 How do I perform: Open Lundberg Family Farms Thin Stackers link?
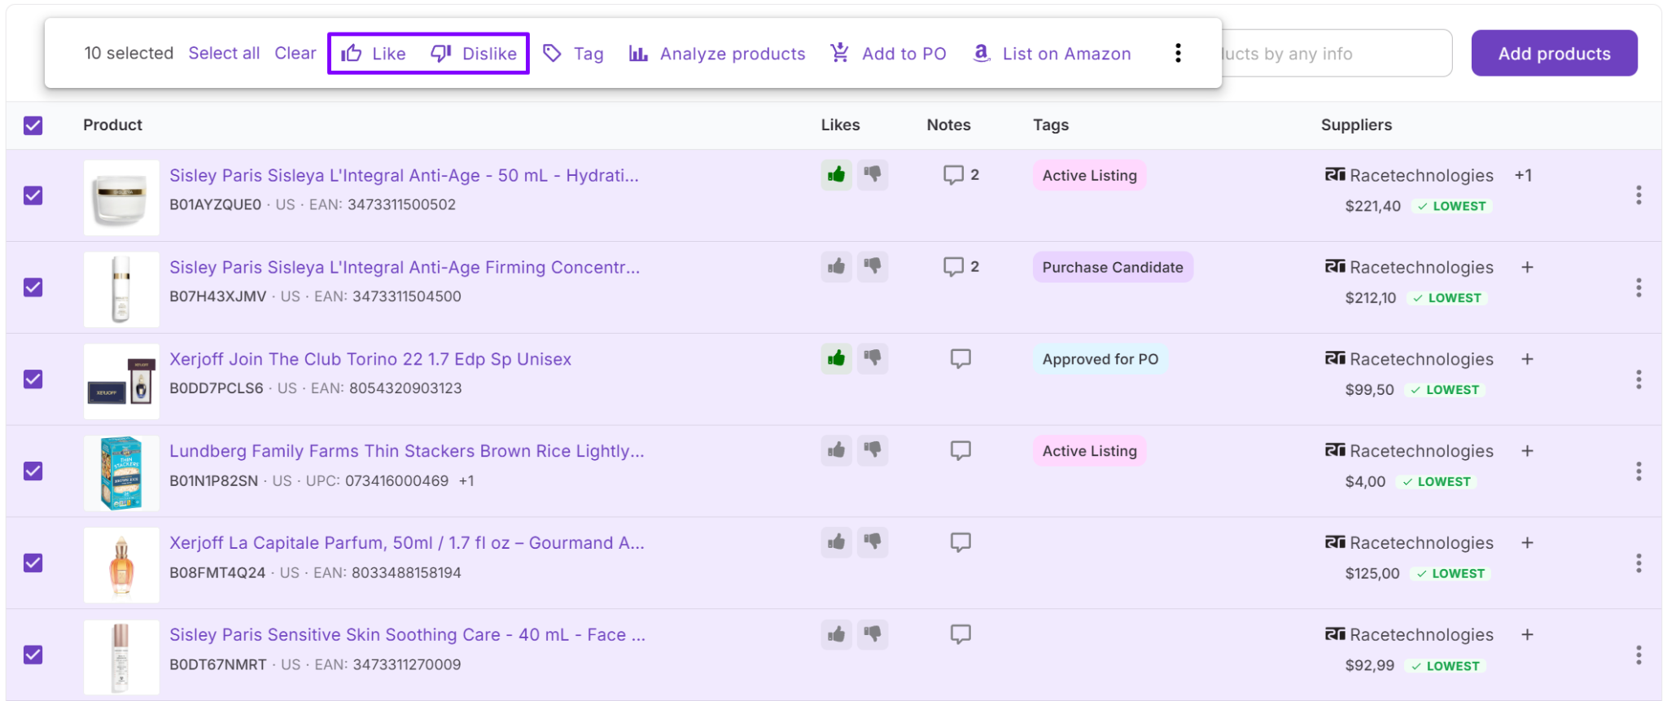click(x=407, y=451)
